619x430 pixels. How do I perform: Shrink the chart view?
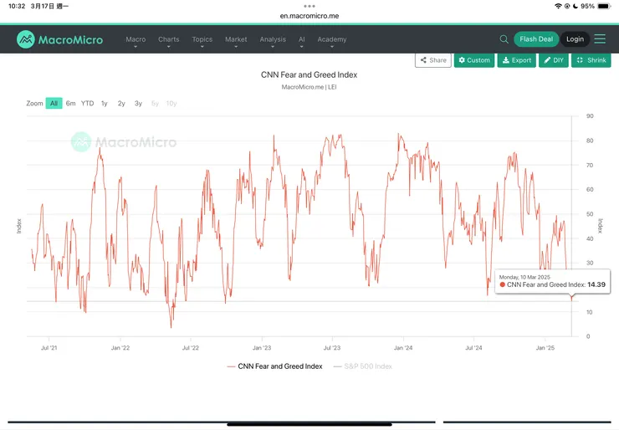[591, 60]
